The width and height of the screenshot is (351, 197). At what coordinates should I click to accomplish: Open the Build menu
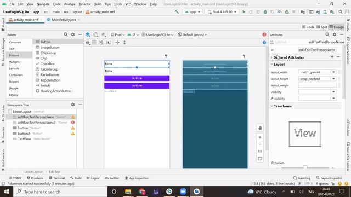[x=98, y=4]
